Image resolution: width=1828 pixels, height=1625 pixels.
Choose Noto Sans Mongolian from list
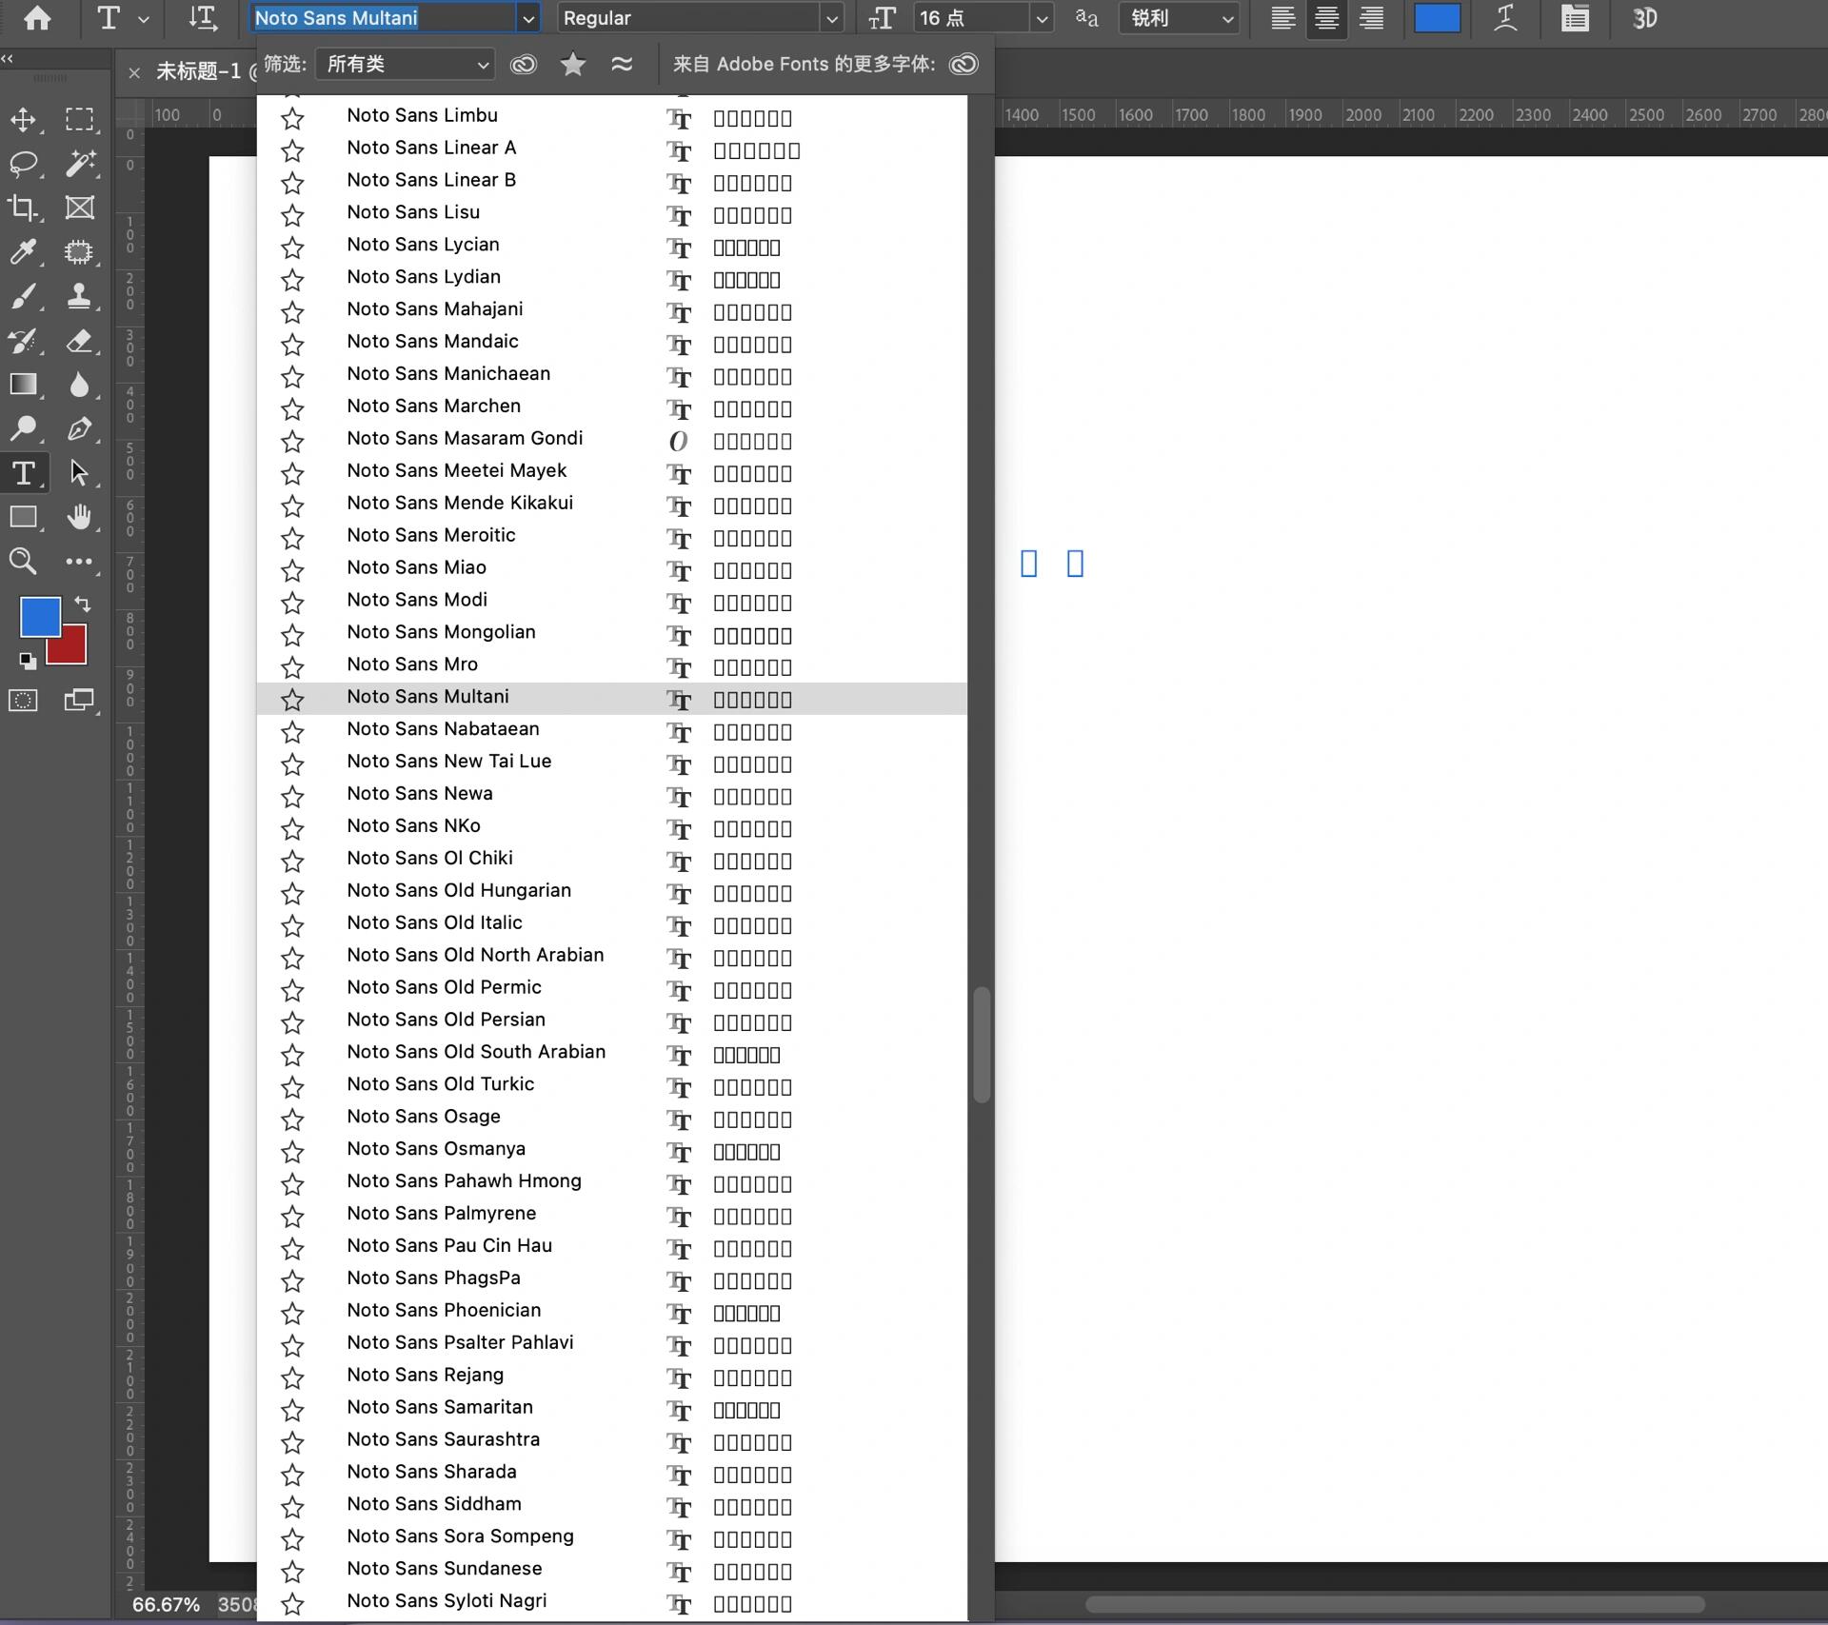point(611,634)
